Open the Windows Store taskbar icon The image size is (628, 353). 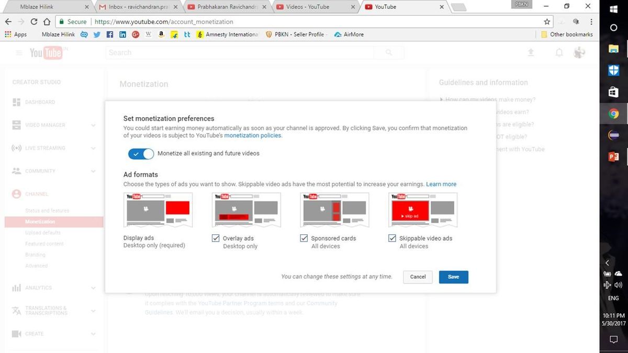614,92
